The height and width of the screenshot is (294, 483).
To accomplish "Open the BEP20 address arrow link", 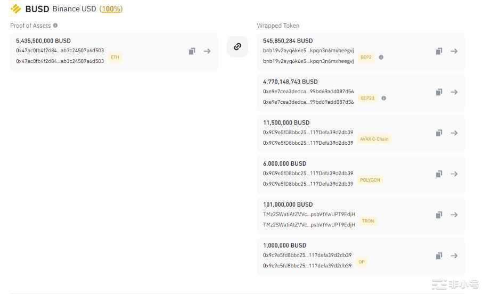I will 454,92.
